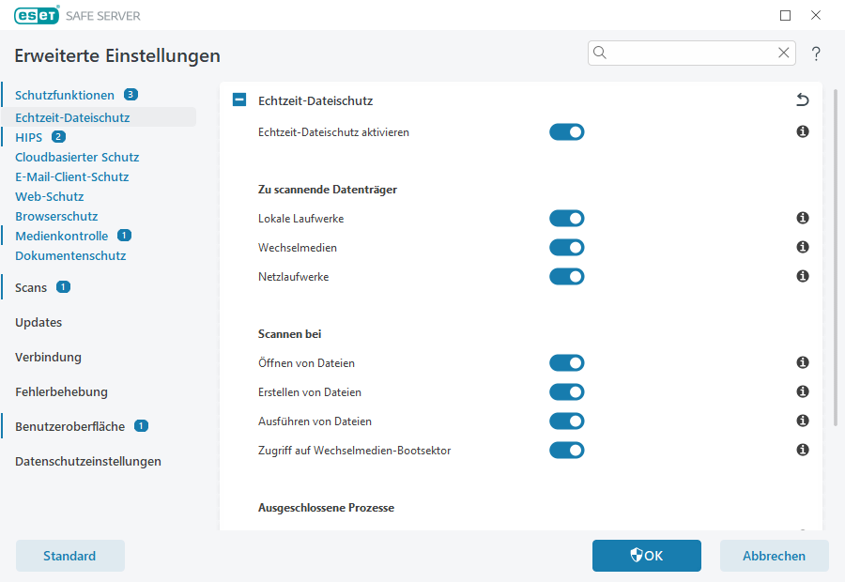Open the HIPS settings section
Viewport: 845px width, 582px height.
pos(28,136)
